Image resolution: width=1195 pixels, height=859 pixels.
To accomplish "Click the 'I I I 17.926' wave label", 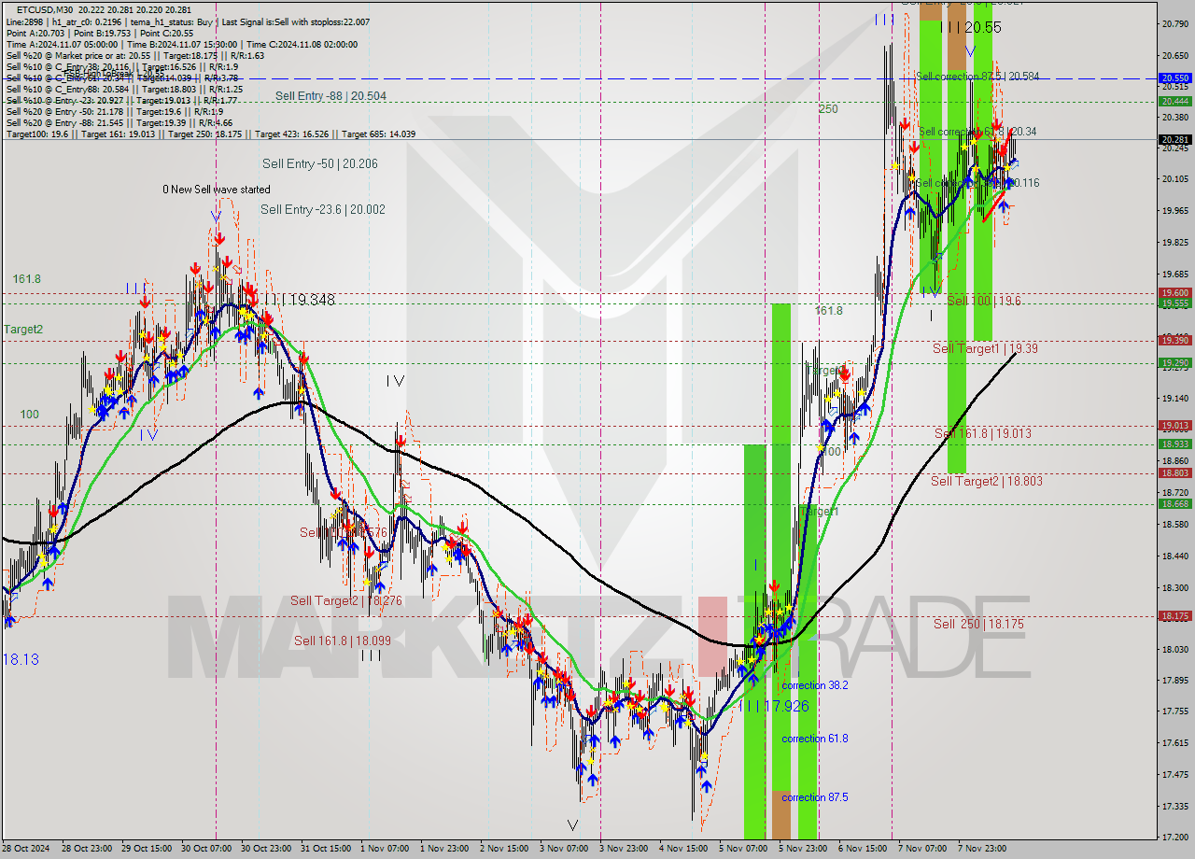I will 774,706.
